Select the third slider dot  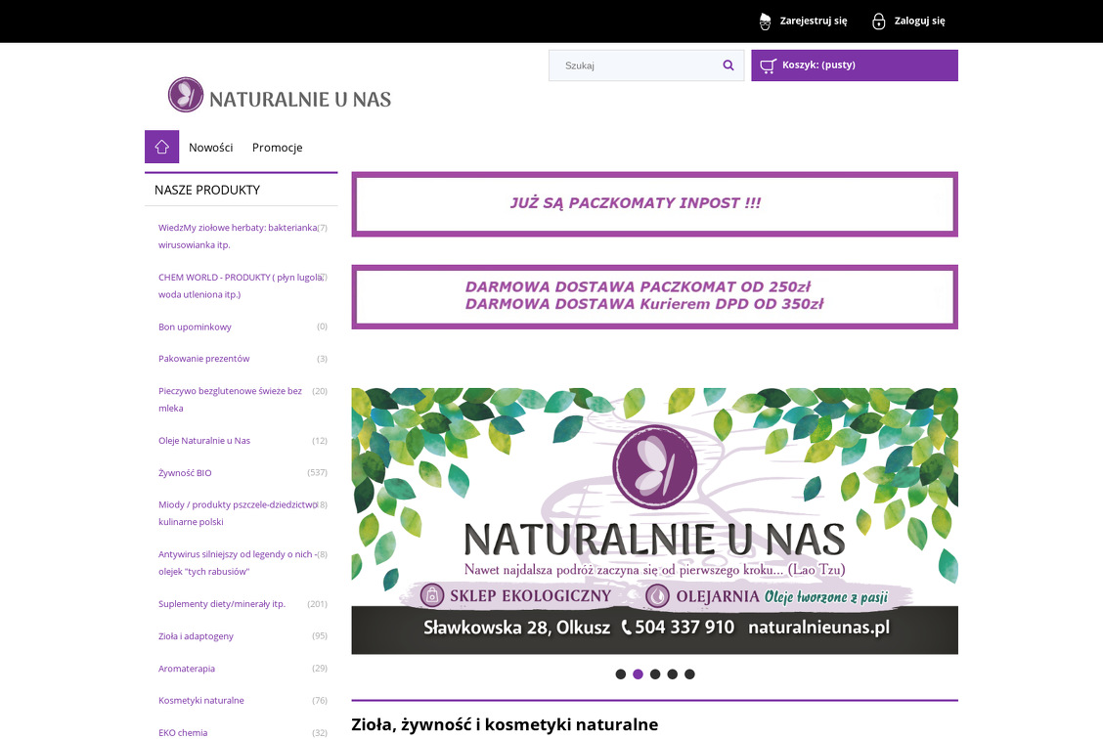click(x=655, y=674)
